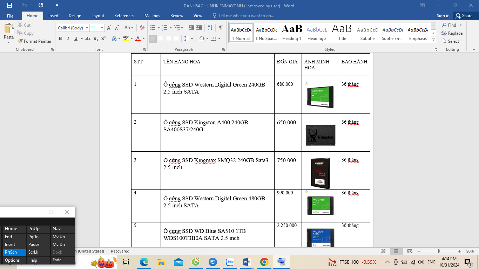Click the sort button in Paragraph group
This screenshot has height=269, width=479.
pos(209,27)
